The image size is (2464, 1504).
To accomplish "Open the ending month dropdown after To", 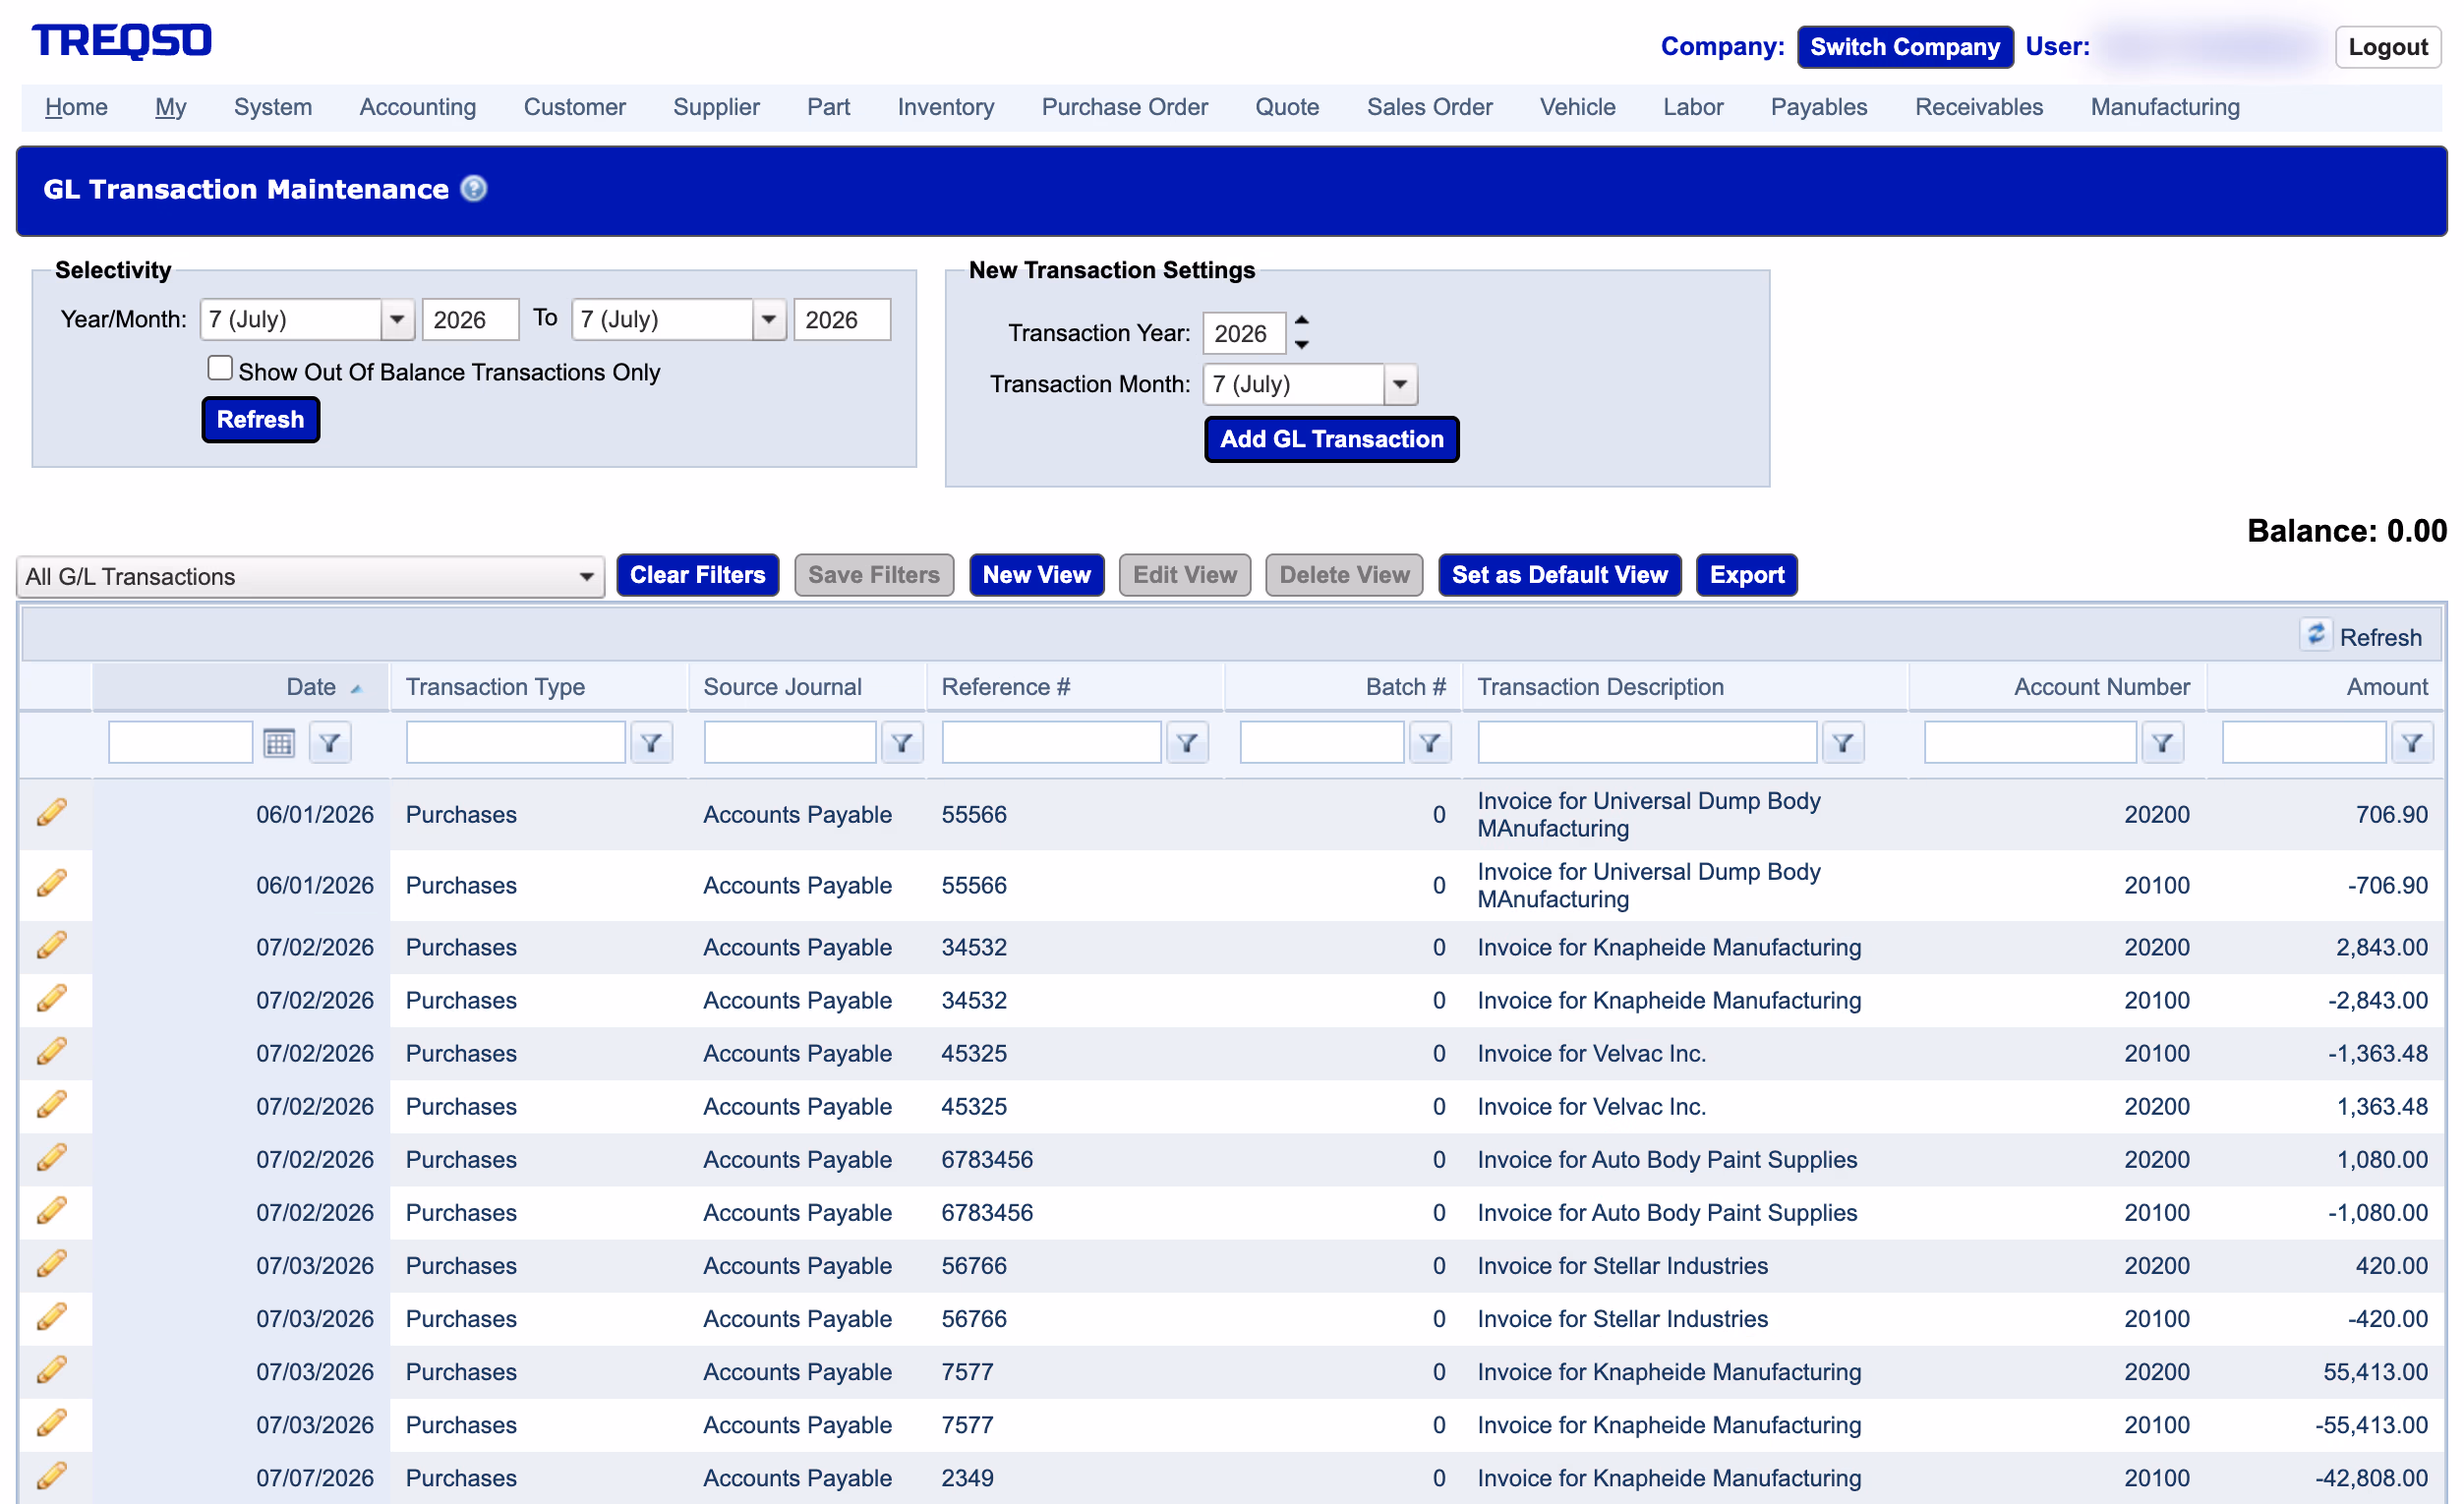I will (769, 320).
